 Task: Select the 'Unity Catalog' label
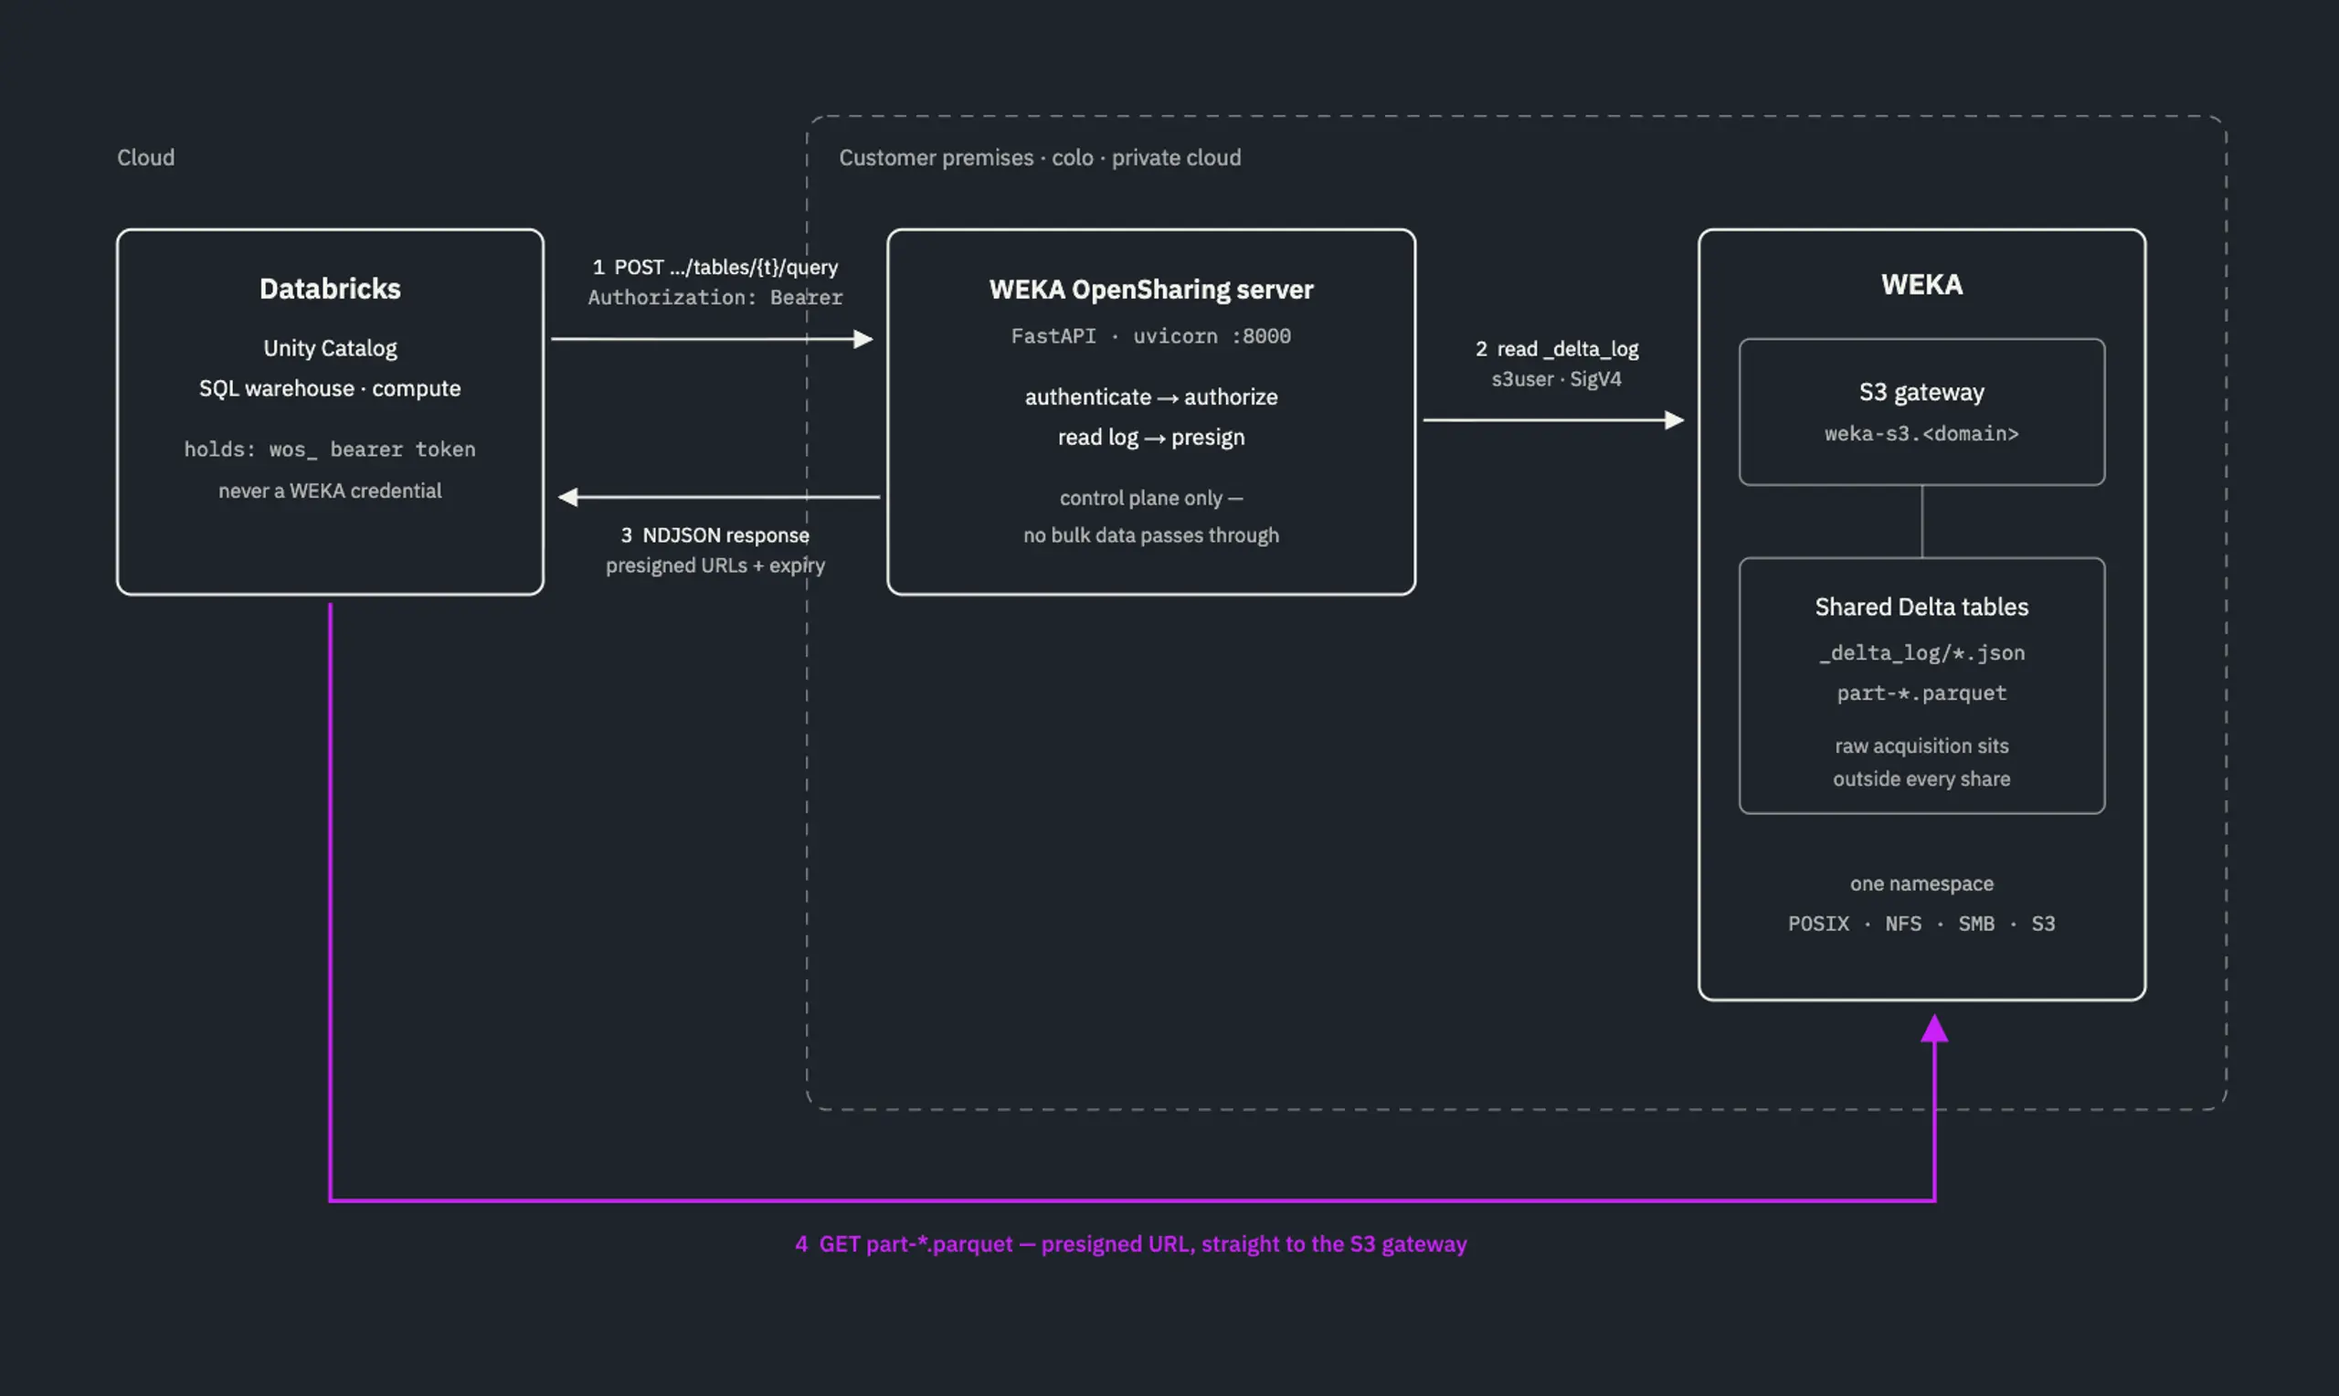point(330,348)
